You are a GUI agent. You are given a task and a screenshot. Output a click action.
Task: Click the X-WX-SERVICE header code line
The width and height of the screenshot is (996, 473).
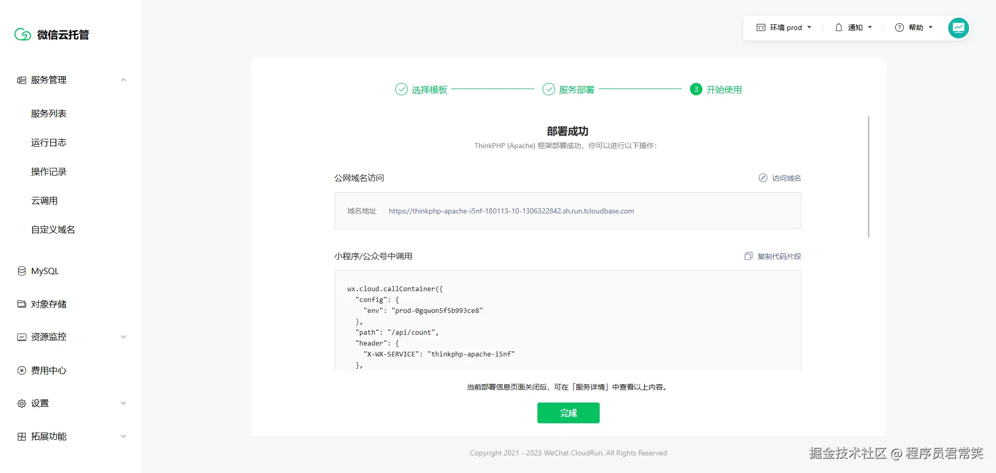(x=439, y=354)
